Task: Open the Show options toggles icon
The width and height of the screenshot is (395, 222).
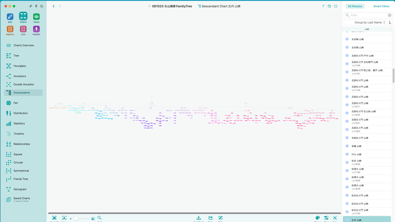Action: (326, 218)
